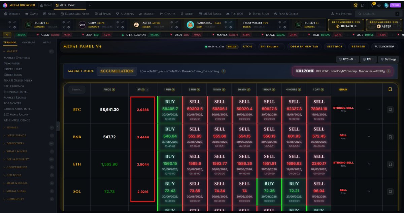Click the Settings button with gear icon
The image size is (404, 213).
click(388, 59)
